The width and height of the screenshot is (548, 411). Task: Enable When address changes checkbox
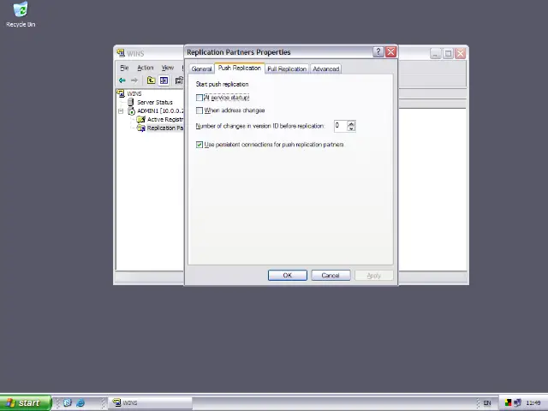click(200, 110)
